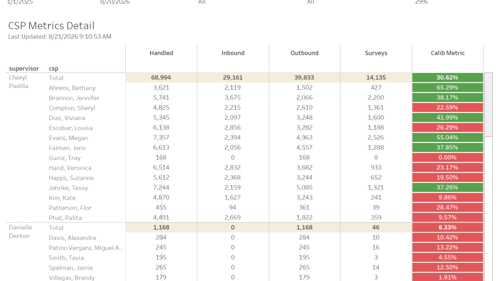
Task: Click Calib Metric cell 13.22%
Action: [447, 247]
